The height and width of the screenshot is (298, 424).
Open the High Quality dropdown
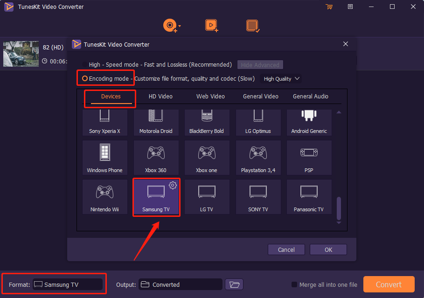tap(281, 79)
